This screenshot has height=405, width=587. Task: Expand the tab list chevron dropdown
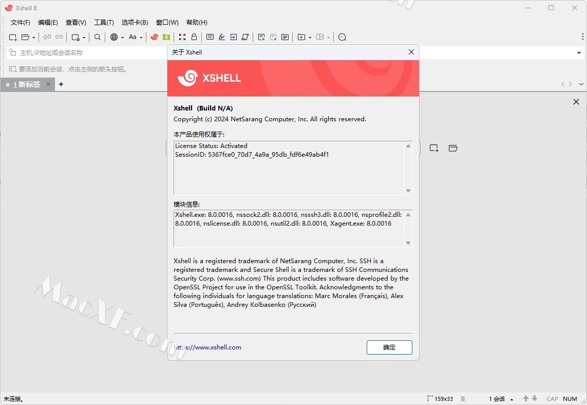pyautogui.click(x=581, y=84)
